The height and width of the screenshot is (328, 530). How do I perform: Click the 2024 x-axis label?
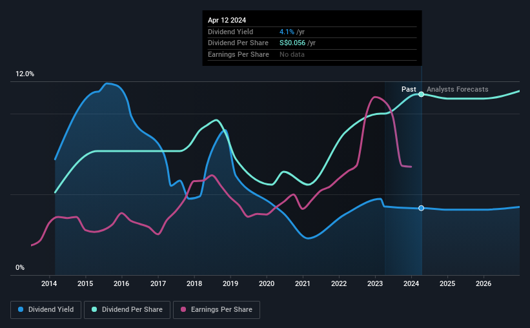(411, 283)
